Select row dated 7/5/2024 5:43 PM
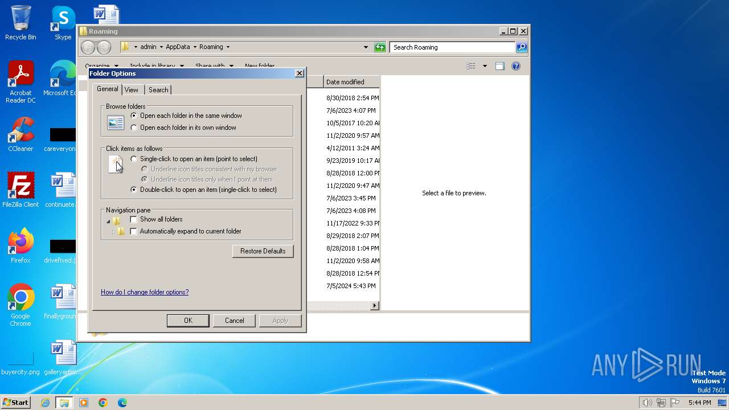This screenshot has width=729, height=410. 352,286
